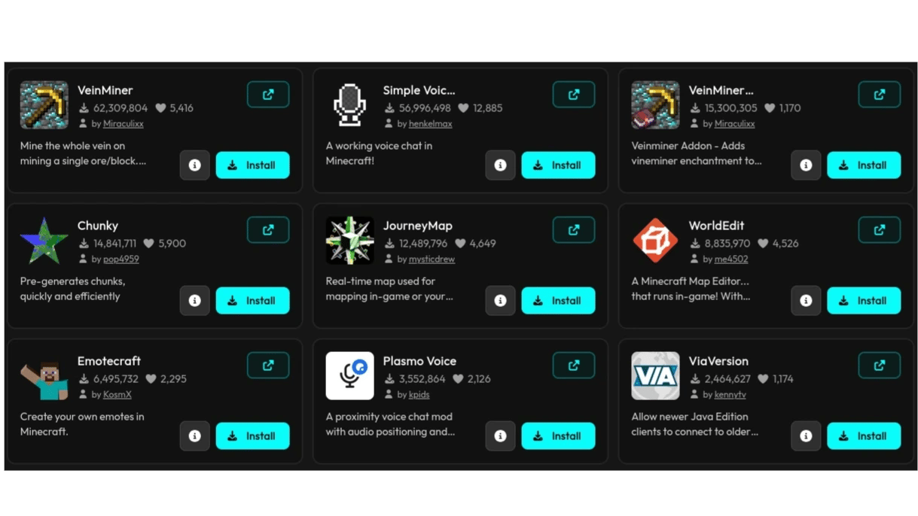Viewport: 918px width, 516px height.
Task: Click the JourneyMap compass thumbnail
Action: pos(350,241)
